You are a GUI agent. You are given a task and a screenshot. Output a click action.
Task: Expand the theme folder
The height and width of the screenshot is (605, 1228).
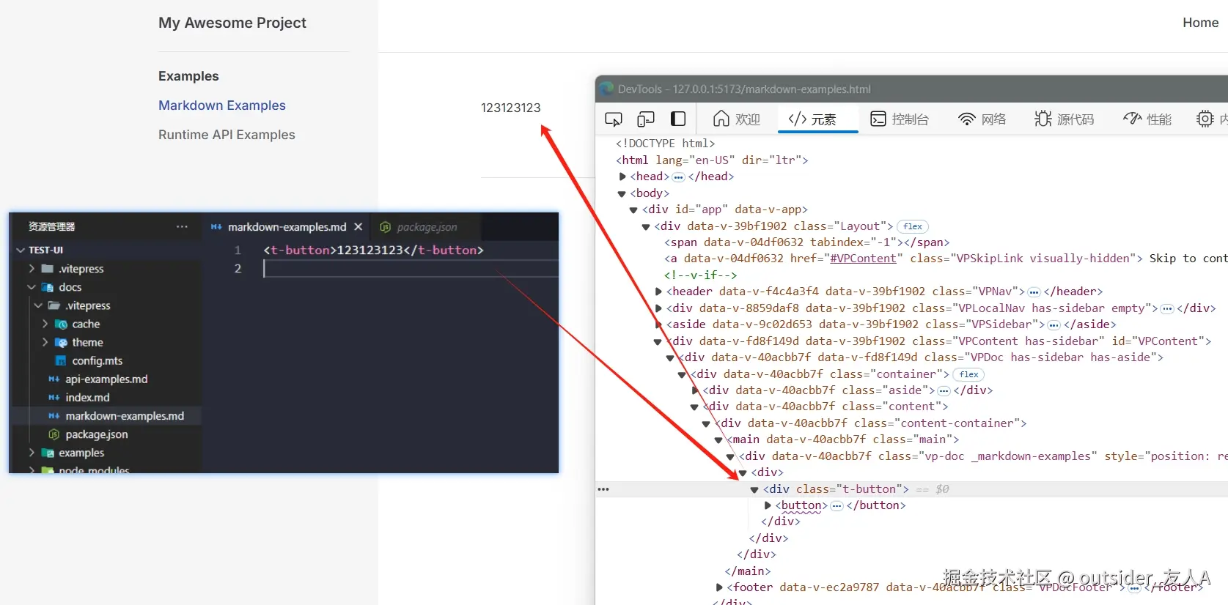[45, 342]
